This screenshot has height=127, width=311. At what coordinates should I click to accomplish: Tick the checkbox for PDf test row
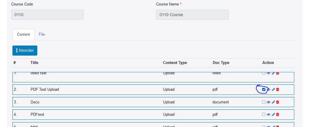264,115
